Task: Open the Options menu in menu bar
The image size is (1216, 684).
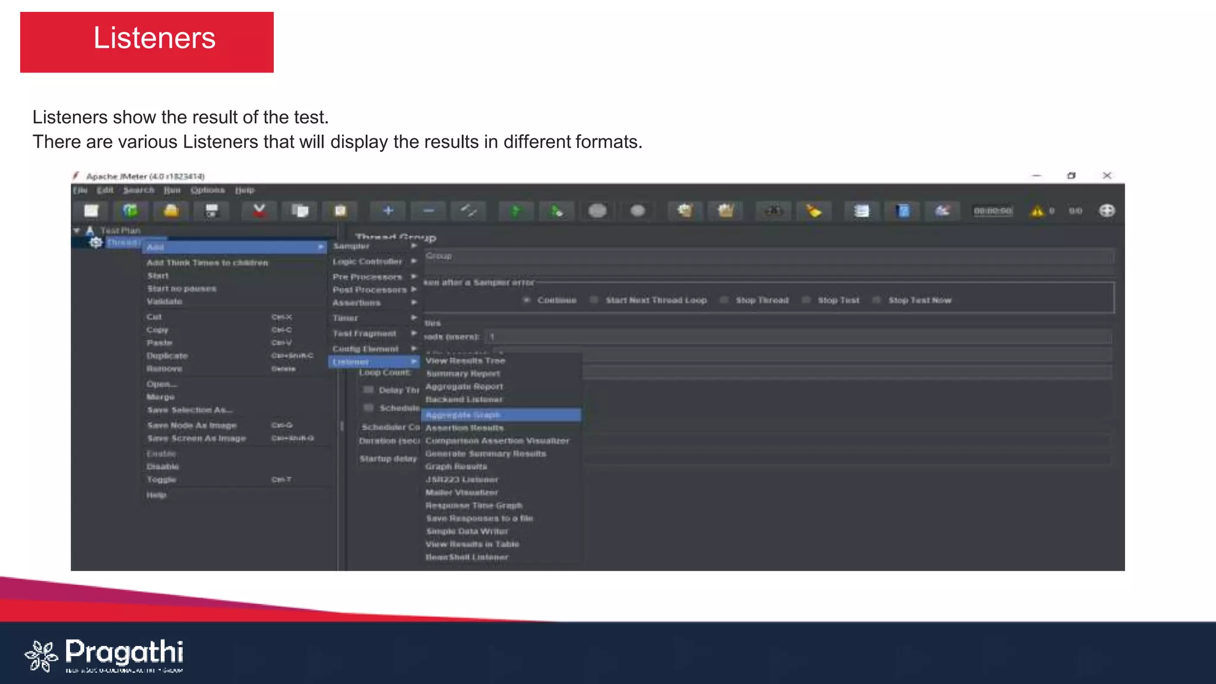Action: pos(207,190)
